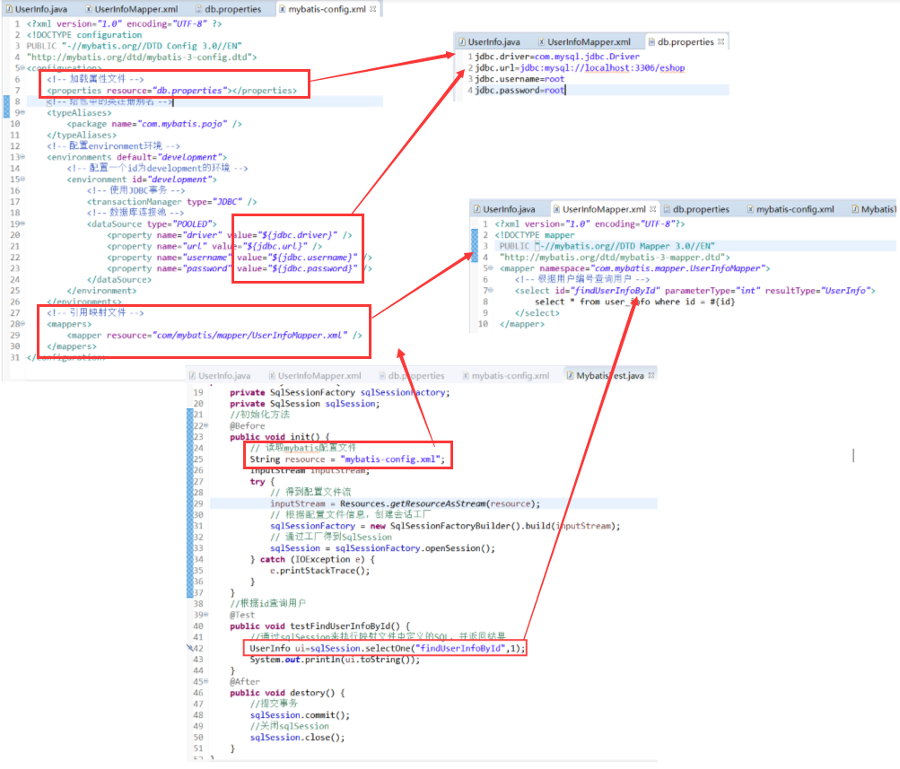Click the properties resource="db.properties" line

tap(172, 91)
